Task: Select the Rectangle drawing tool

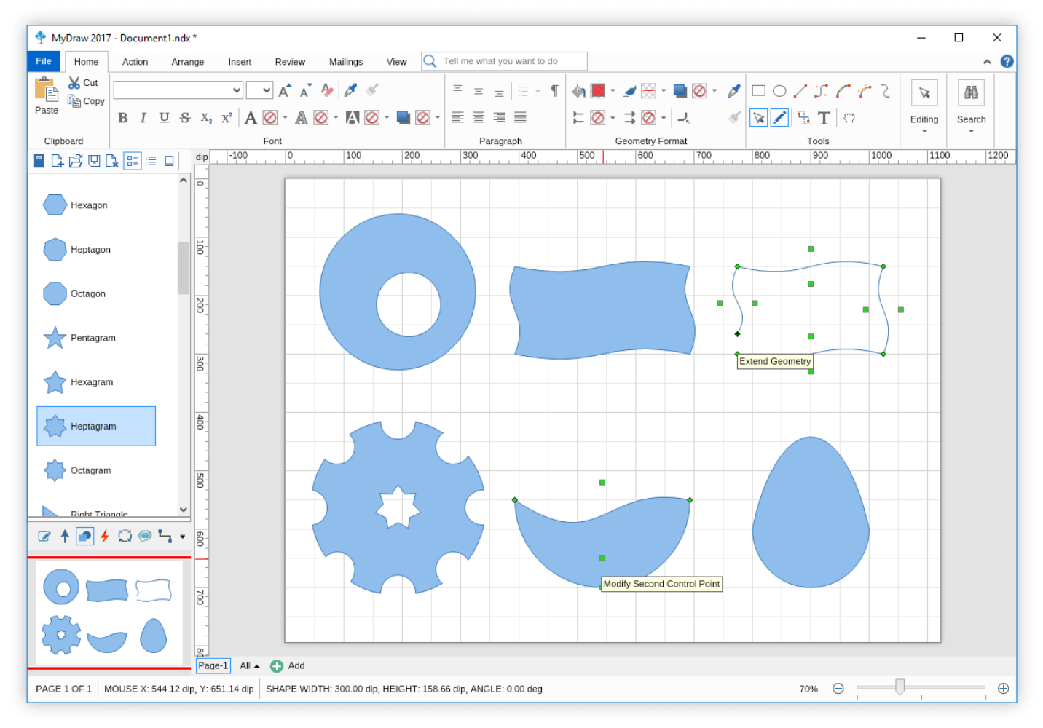Action: 758,90
